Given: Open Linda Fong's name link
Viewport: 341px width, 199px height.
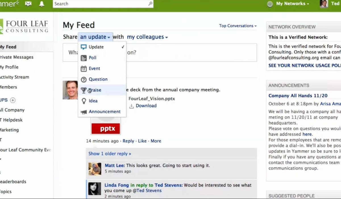Looking at the screenshot, I should coord(117,185).
